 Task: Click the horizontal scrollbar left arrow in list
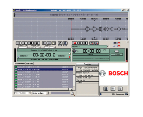16,89
